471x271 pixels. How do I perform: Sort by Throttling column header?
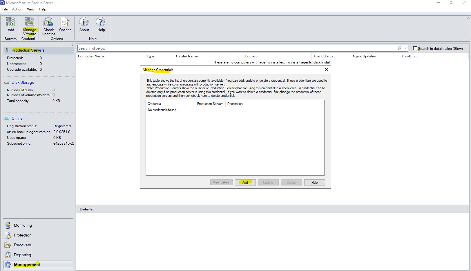coord(409,56)
